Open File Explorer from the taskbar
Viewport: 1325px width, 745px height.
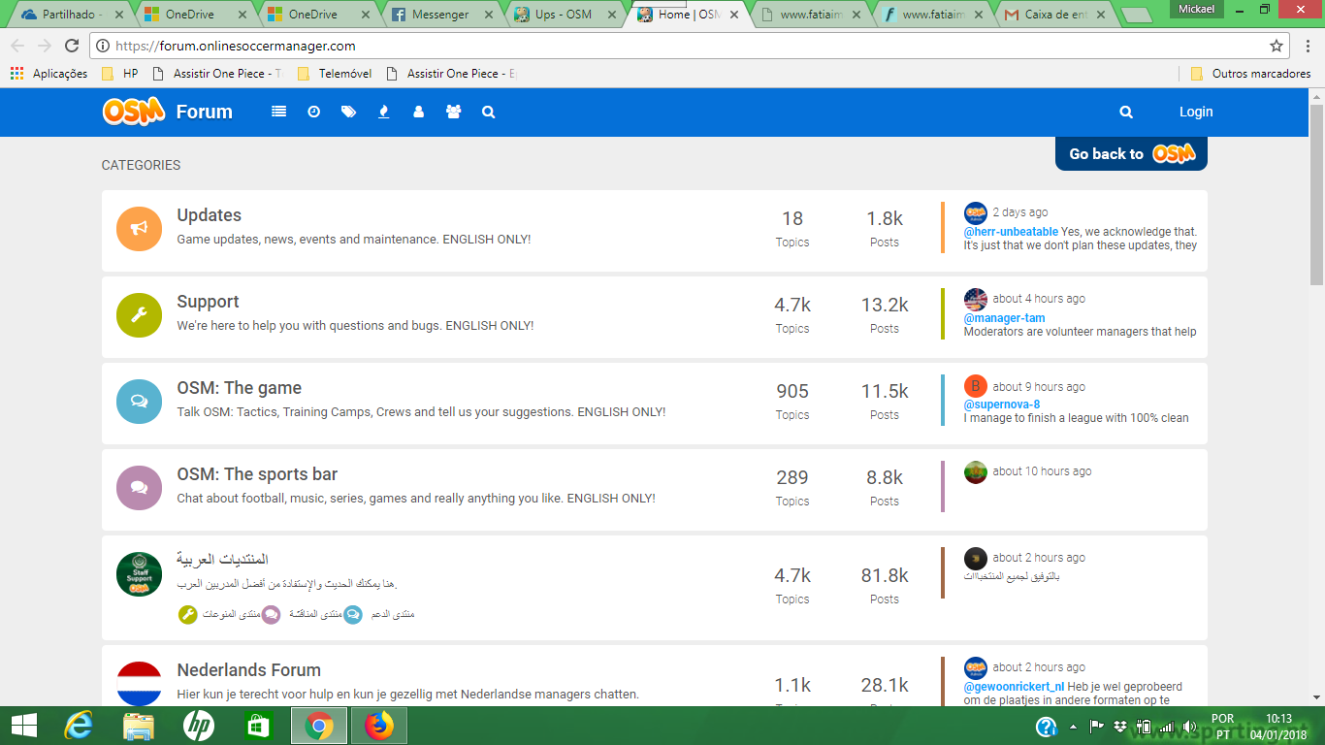[139, 726]
